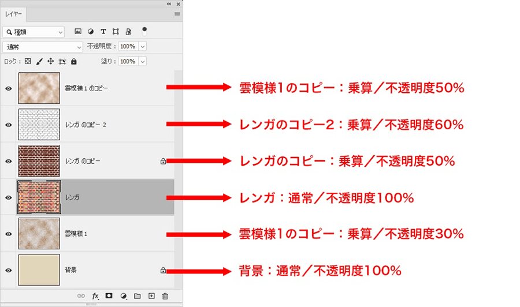Create a new layer icon

pyautogui.click(x=151, y=295)
